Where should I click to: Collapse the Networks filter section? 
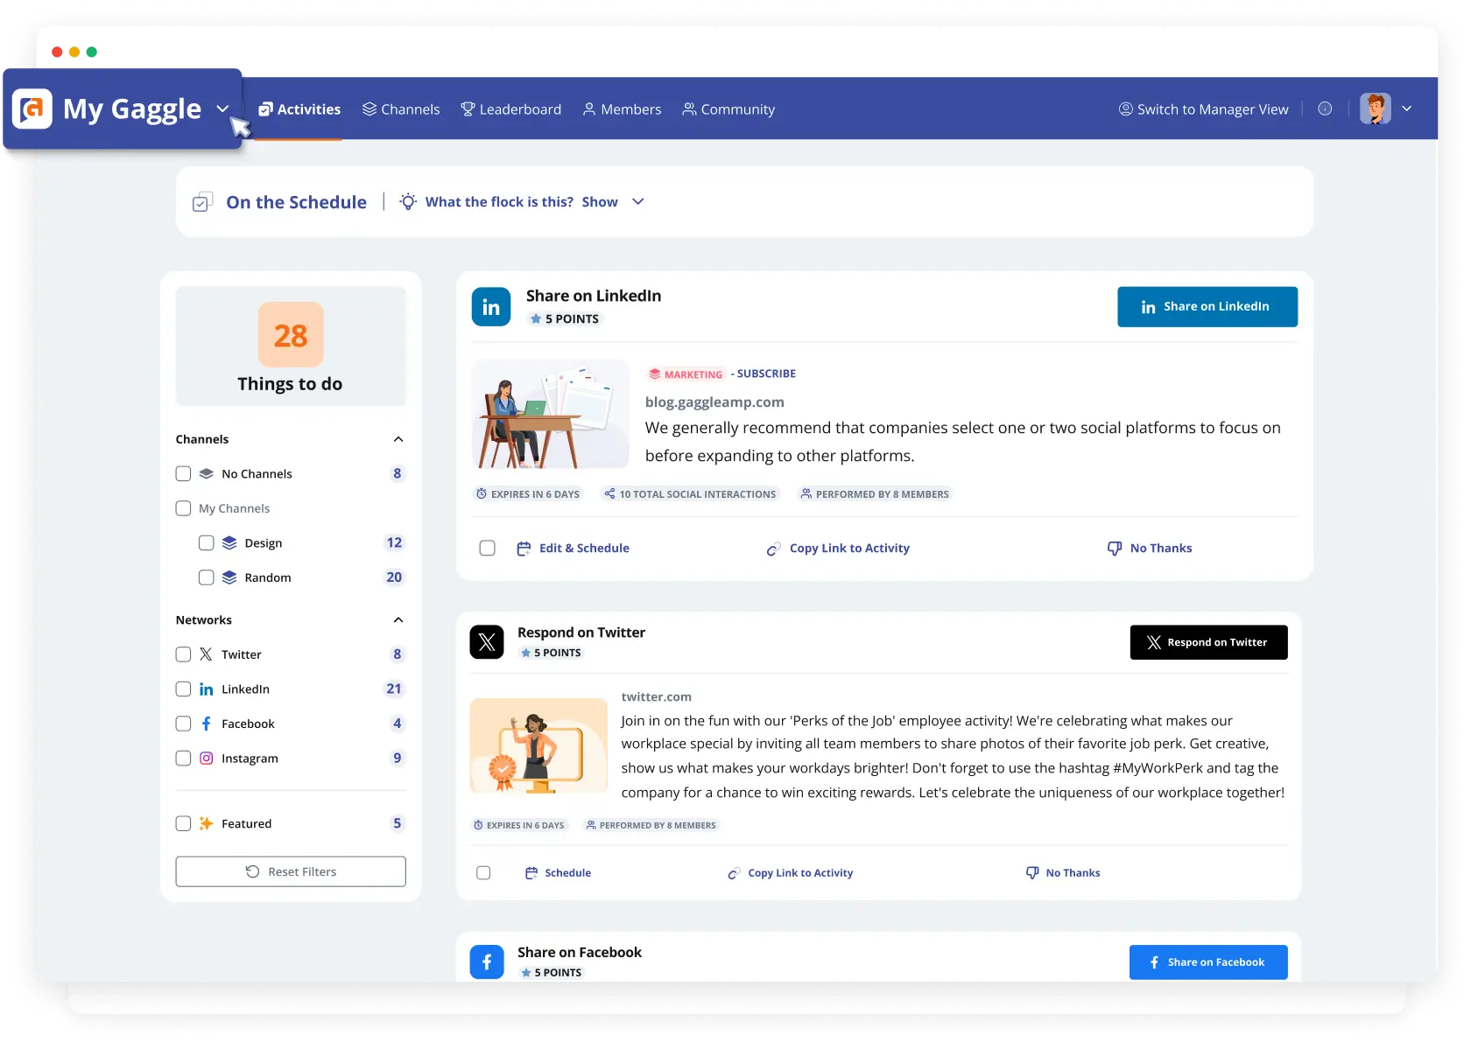[398, 620]
